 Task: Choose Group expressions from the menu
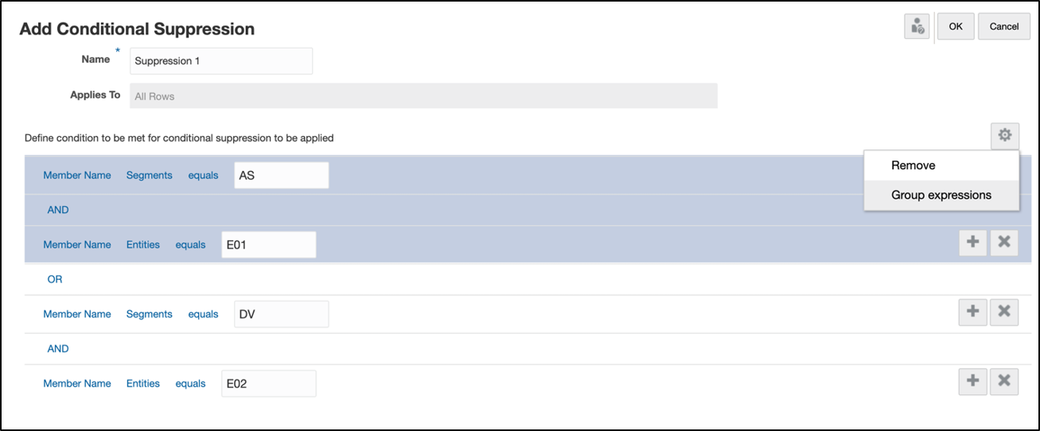(941, 195)
